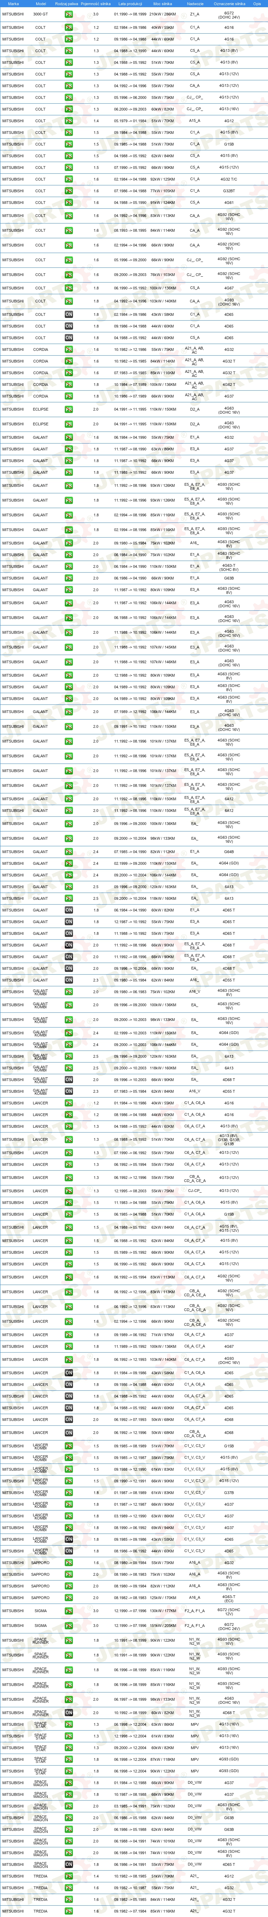Click the Oznaczenie silnika column header
The width and height of the screenshot is (268, 1917).
coord(229,4)
